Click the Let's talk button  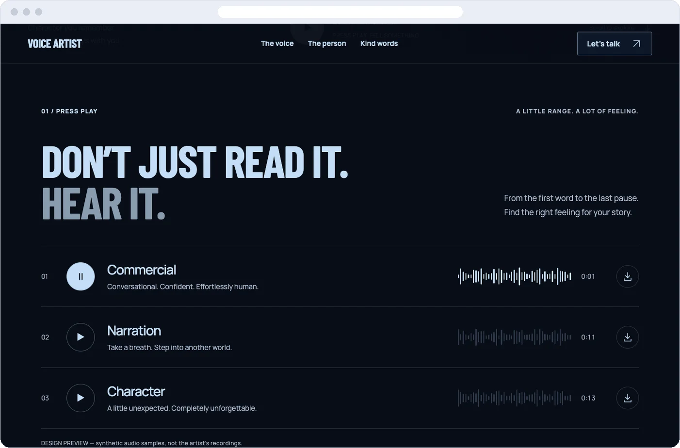point(615,44)
